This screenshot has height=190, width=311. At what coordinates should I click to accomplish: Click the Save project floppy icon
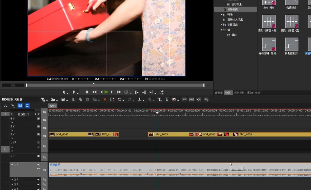(x=63, y=100)
